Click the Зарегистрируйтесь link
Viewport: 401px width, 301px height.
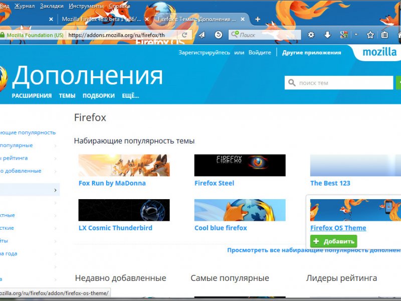tap(204, 53)
